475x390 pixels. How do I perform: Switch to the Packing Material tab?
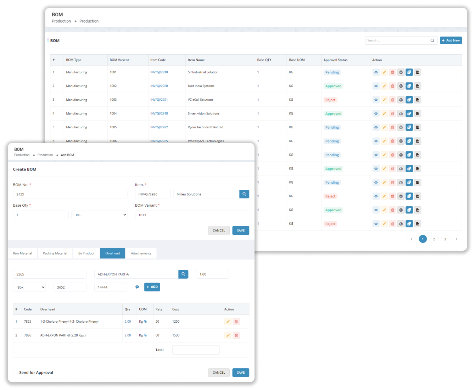point(55,253)
